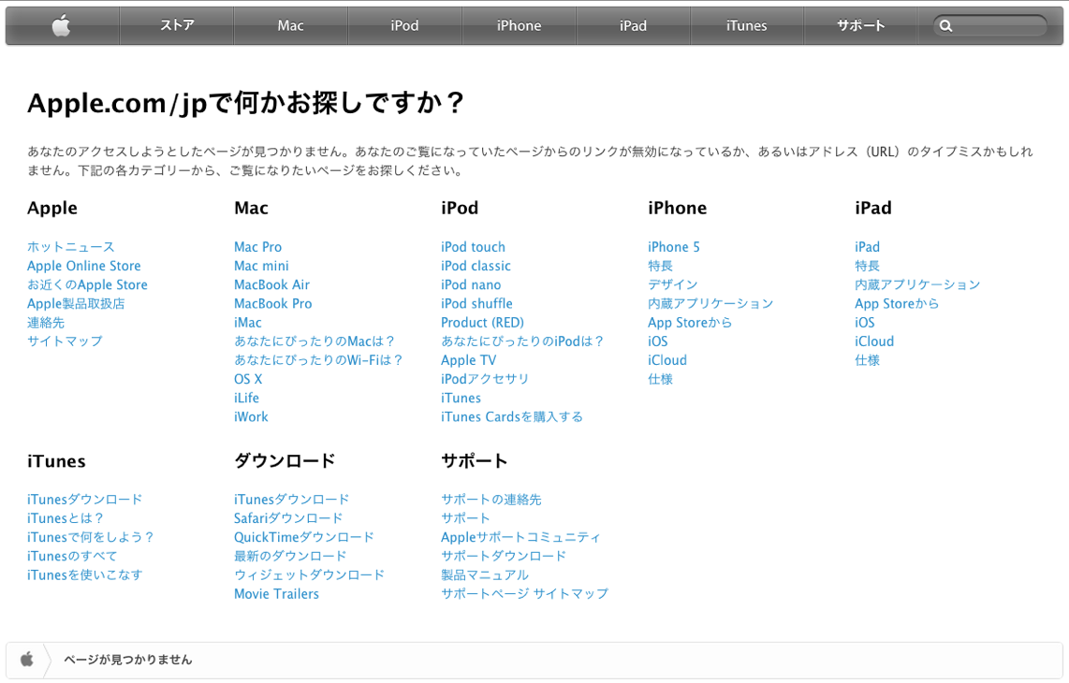Open the ウィジェットダウンロード link
1069x683 pixels.
coord(310,574)
